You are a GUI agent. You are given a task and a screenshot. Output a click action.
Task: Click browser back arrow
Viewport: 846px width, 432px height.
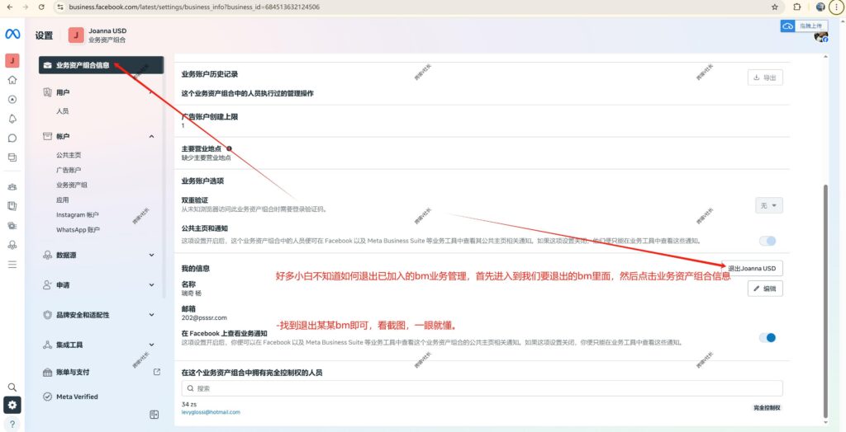tap(8, 7)
